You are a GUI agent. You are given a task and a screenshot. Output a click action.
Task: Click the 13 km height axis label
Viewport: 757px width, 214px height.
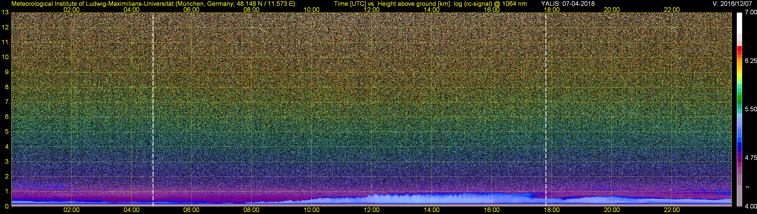point(6,13)
